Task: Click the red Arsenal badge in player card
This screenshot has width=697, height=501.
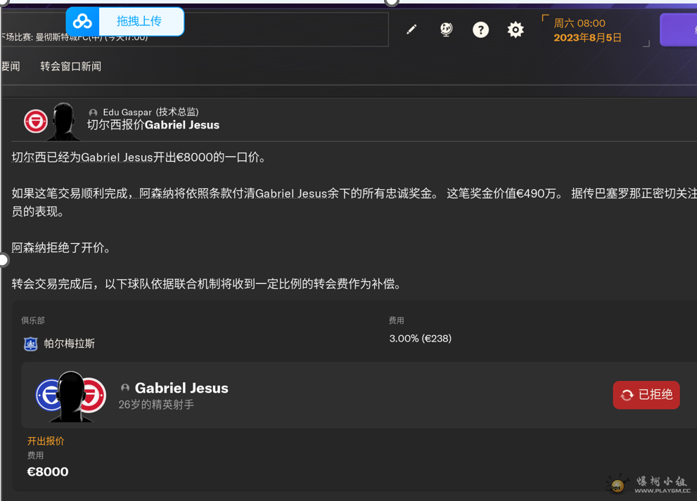Action: click(x=94, y=395)
